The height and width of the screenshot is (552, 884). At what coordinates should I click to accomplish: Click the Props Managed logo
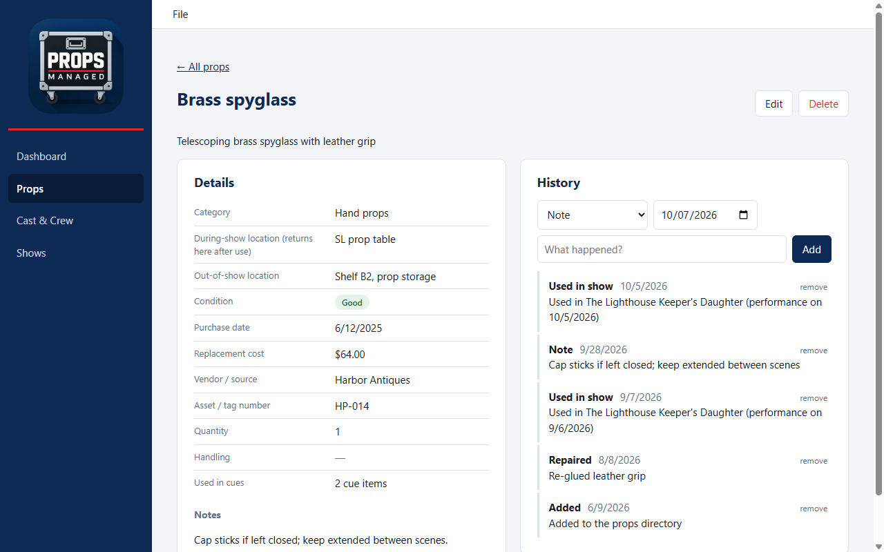point(76,66)
